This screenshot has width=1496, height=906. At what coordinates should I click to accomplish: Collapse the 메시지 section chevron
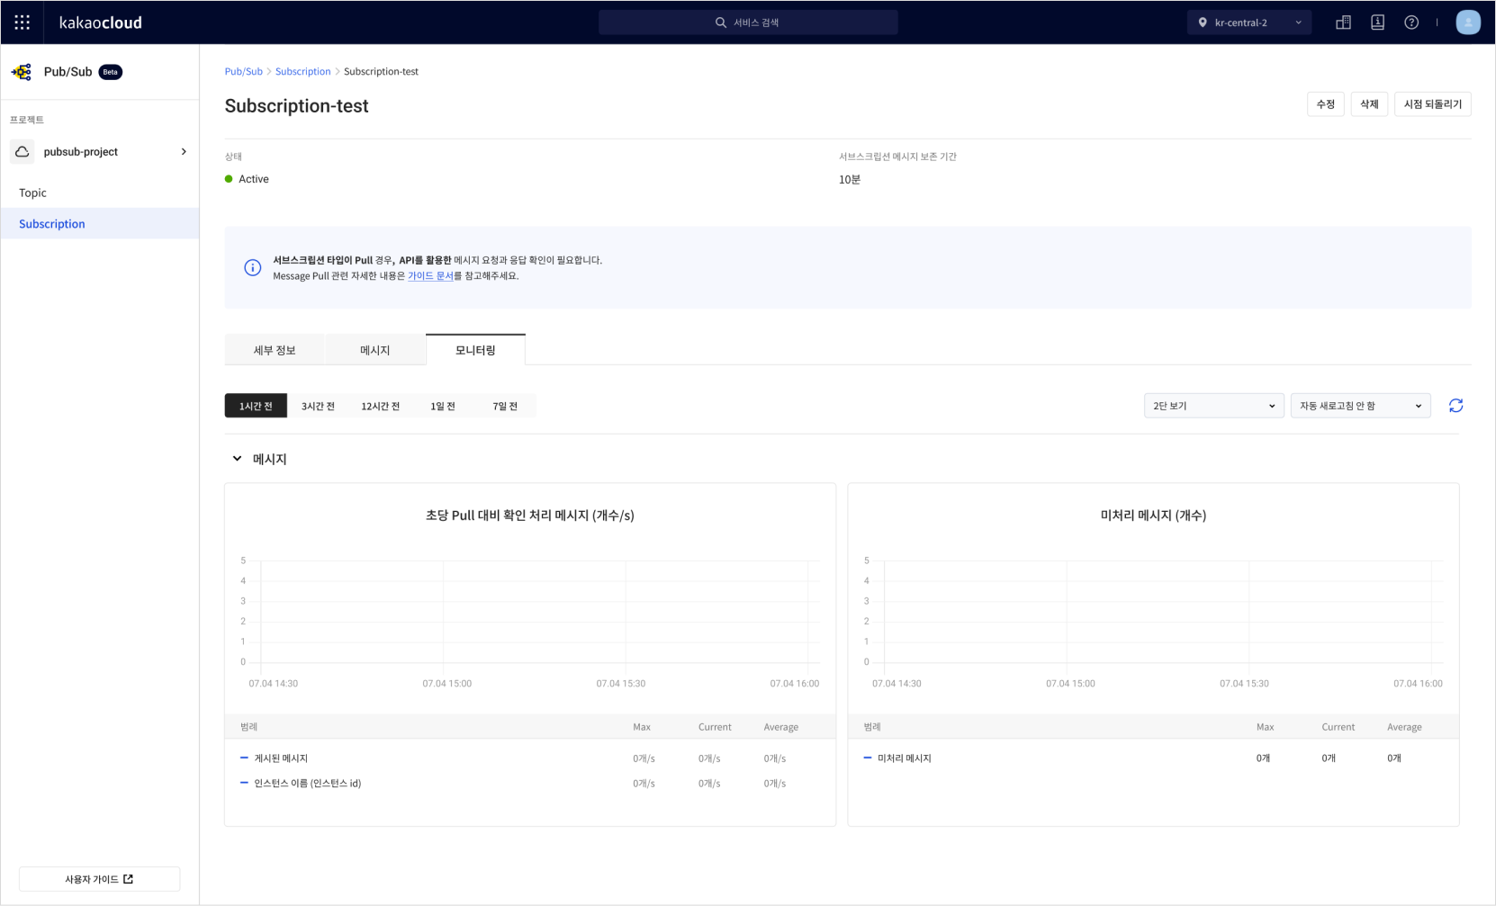tap(237, 459)
